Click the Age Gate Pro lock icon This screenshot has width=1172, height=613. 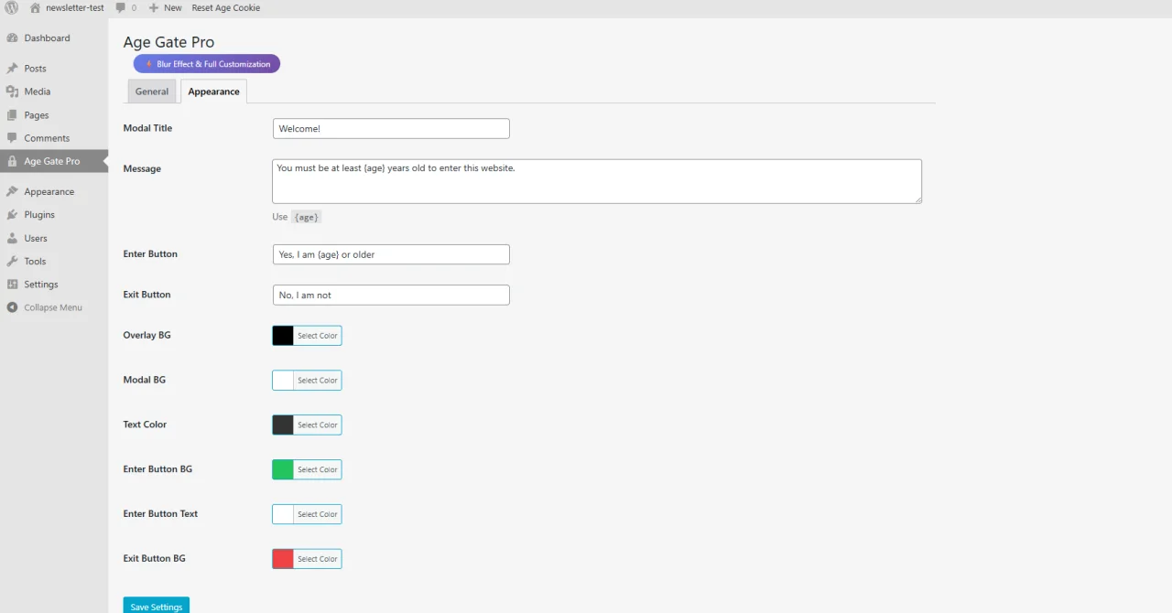click(x=12, y=161)
